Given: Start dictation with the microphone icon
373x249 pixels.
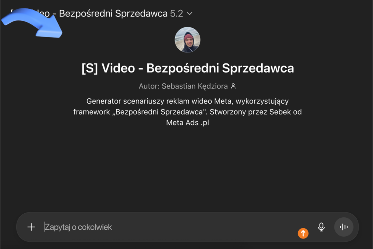Looking at the screenshot, I should tap(321, 227).
